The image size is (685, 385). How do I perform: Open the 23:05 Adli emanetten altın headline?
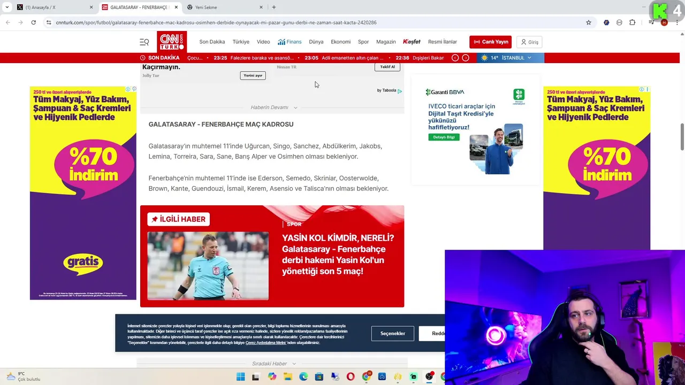(345, 58)
